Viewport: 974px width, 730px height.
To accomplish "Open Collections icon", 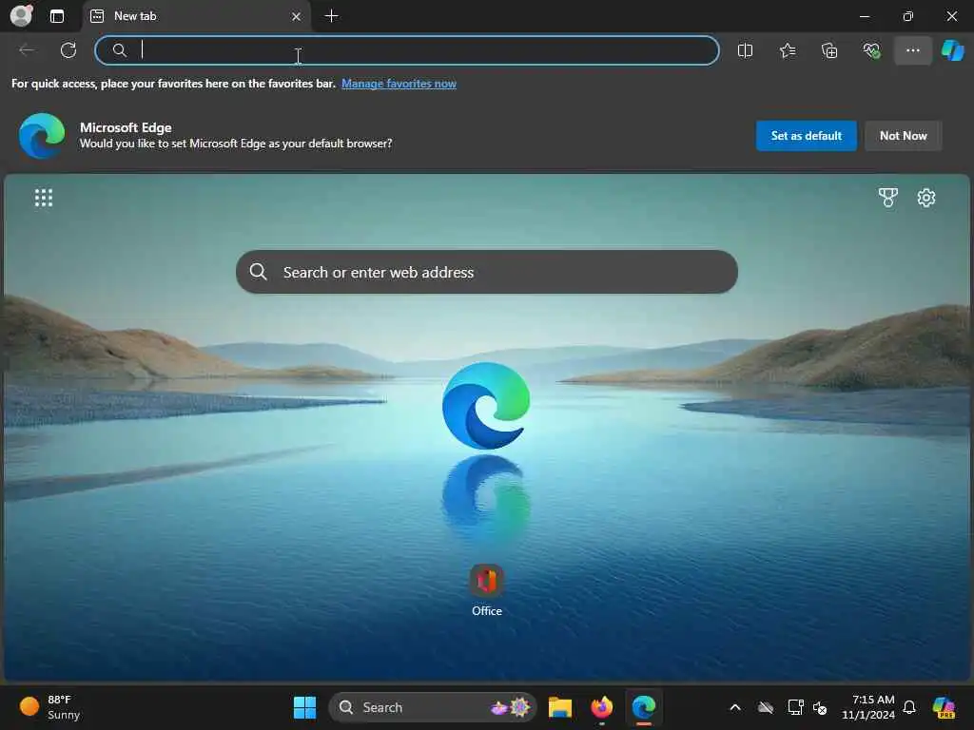I will coord(829,50).
